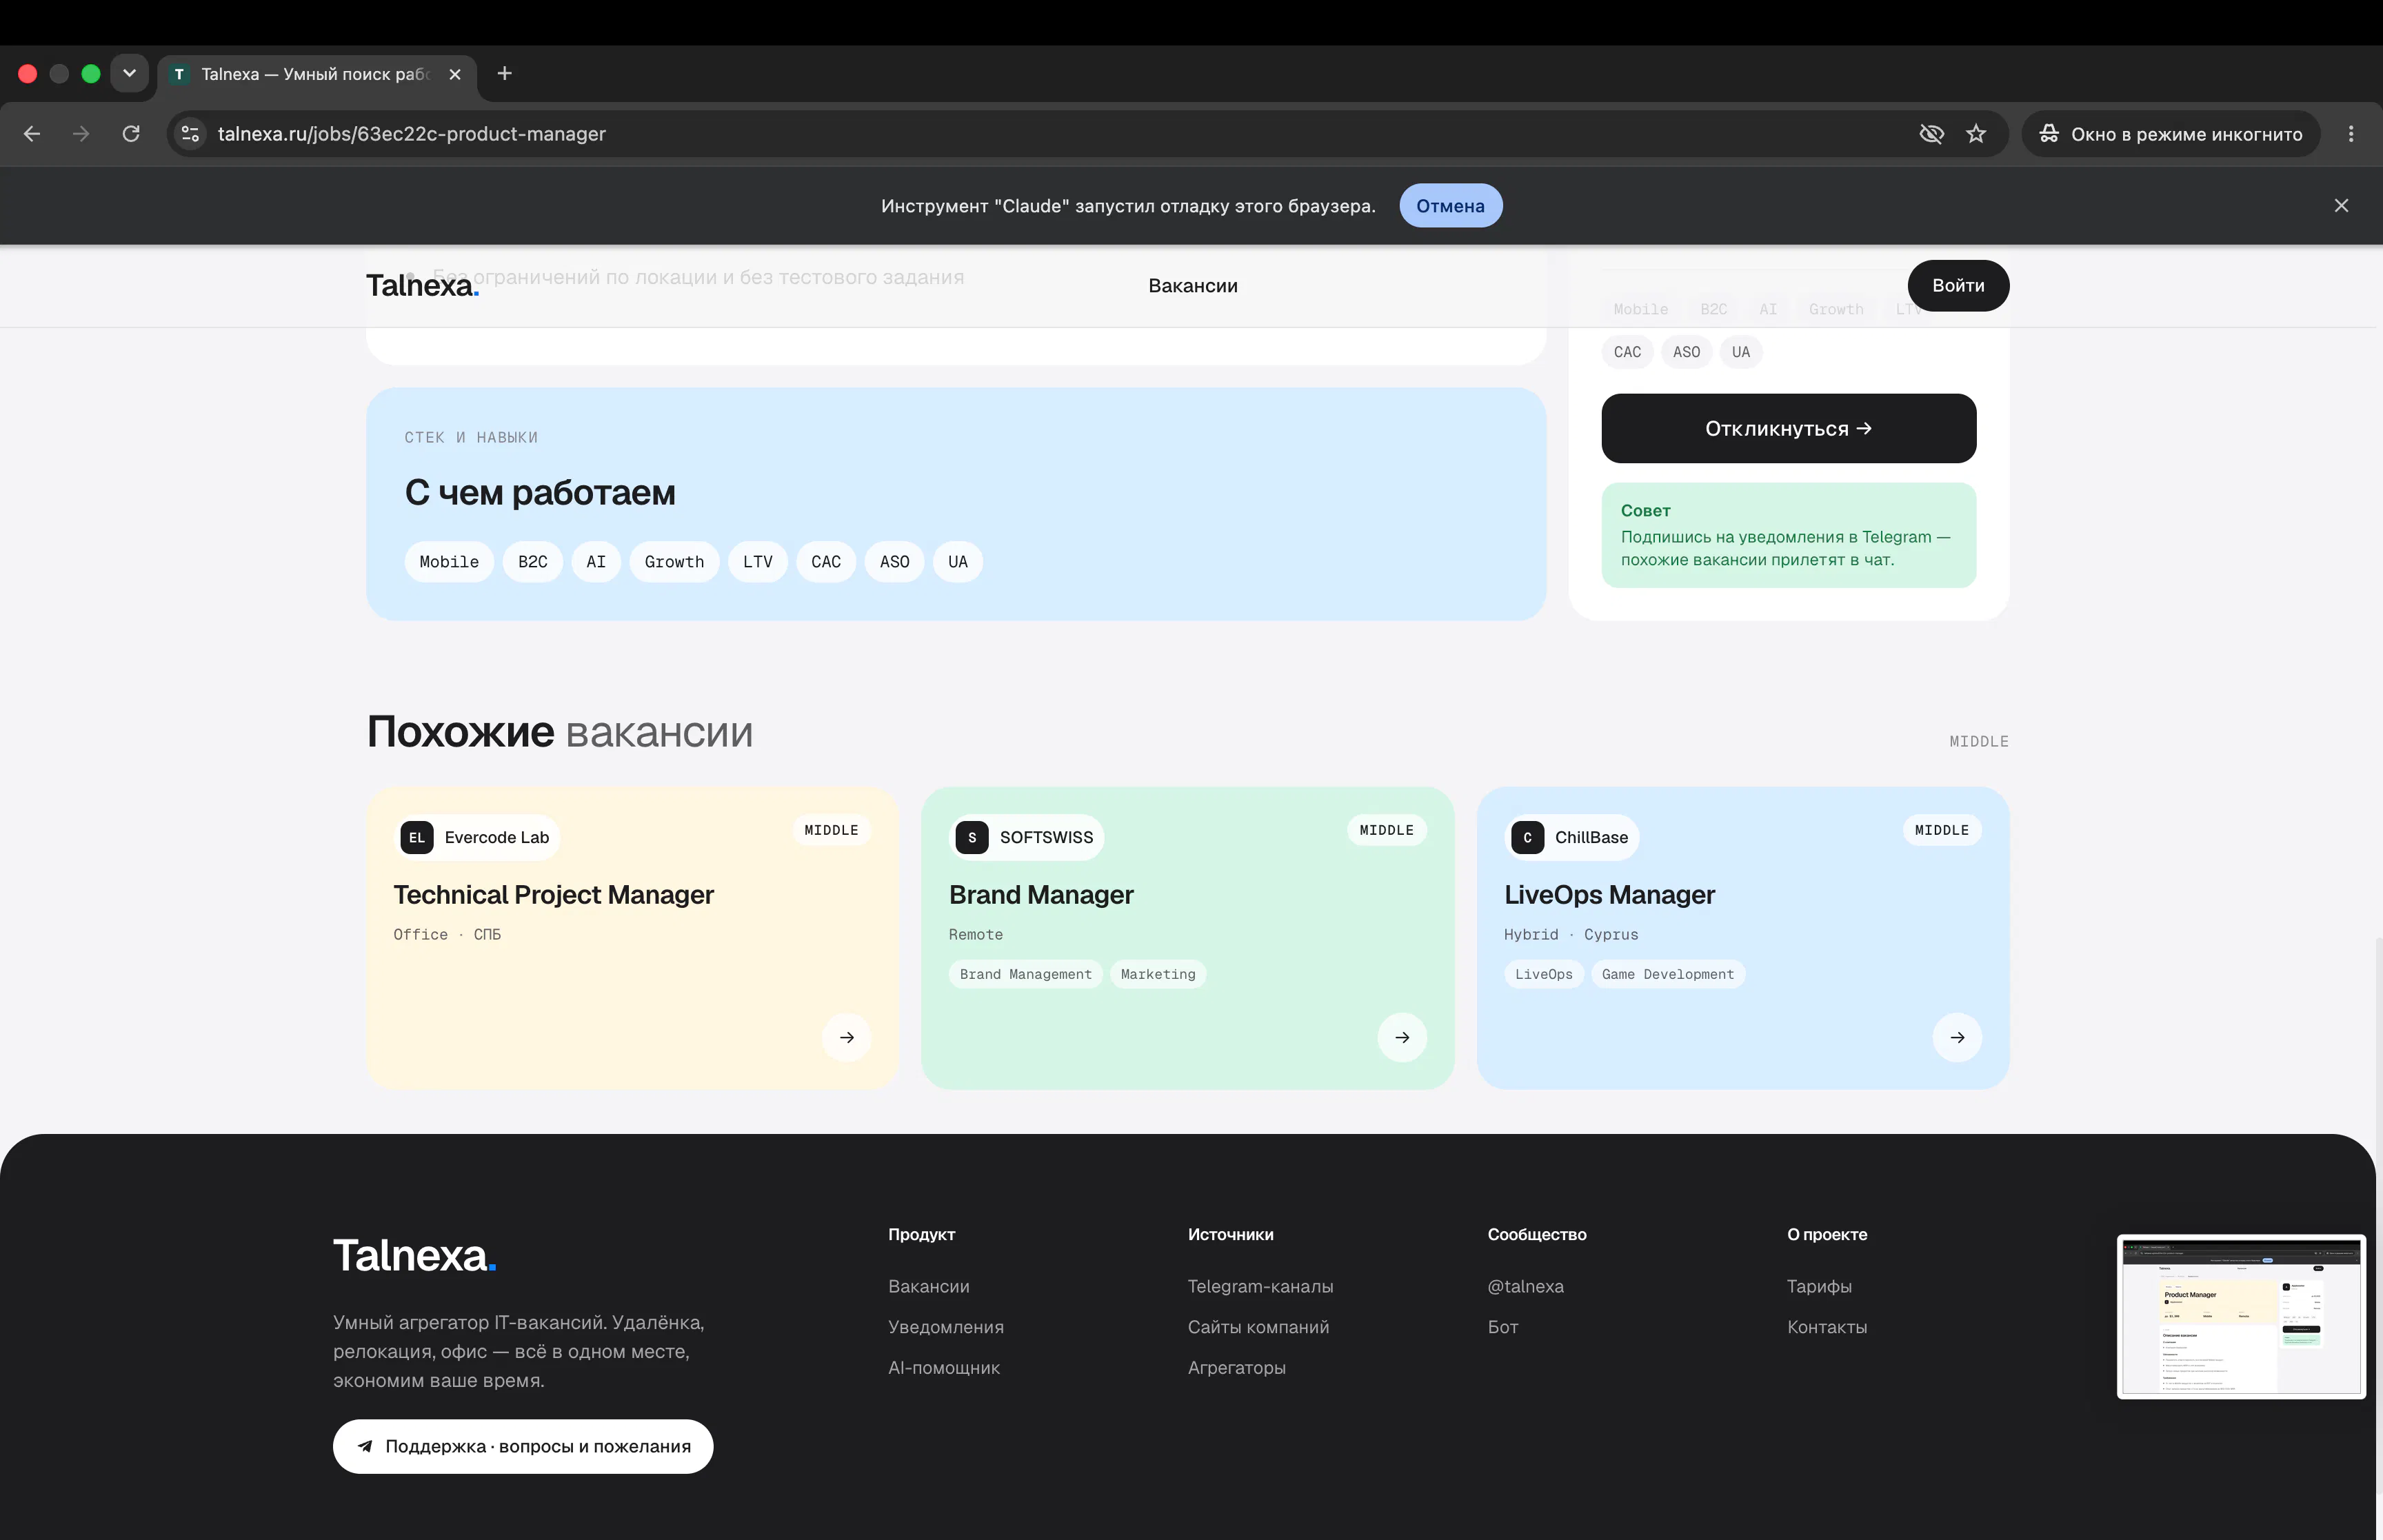Click the UA tag under С чем работаем

[958, 562]
